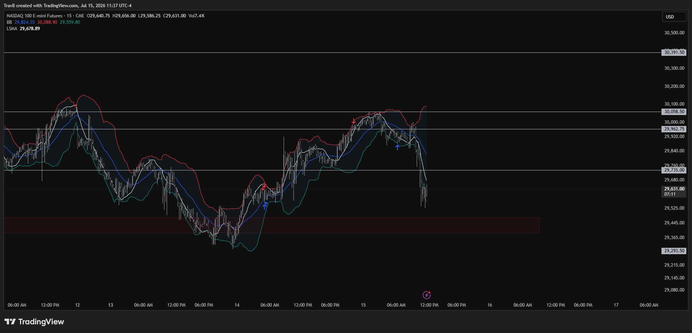692x333 pixels.
Task: Click the 30,391.50 price line label
Action: pyautogui.click(x=674, y=52)
